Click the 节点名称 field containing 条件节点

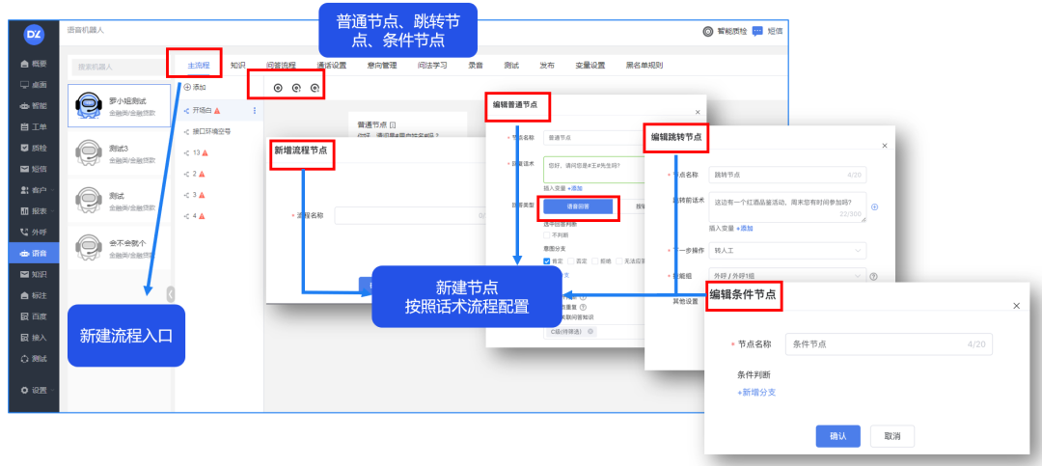click(x=889, y=343)
